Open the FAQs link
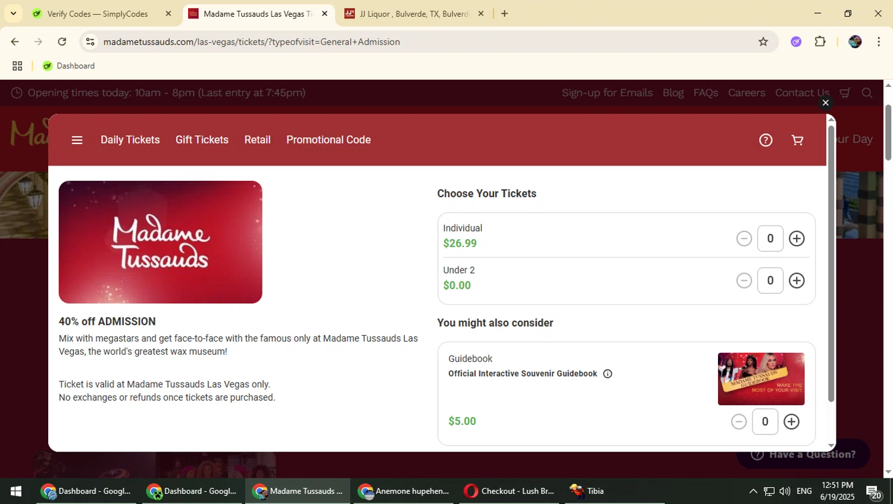 705,93
